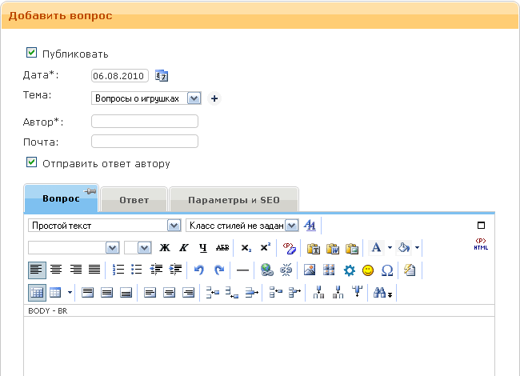
Task: Toggle Отправить ответ автору checkbox
Action: pos(32,162)
